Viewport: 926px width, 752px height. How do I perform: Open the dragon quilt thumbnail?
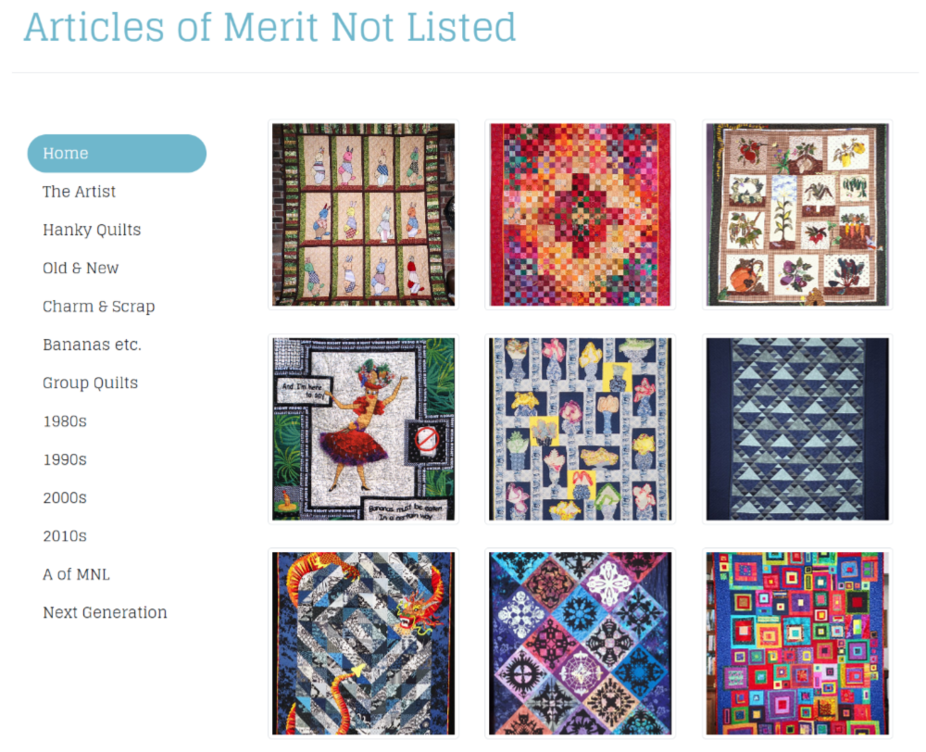[x=363, y=643]
